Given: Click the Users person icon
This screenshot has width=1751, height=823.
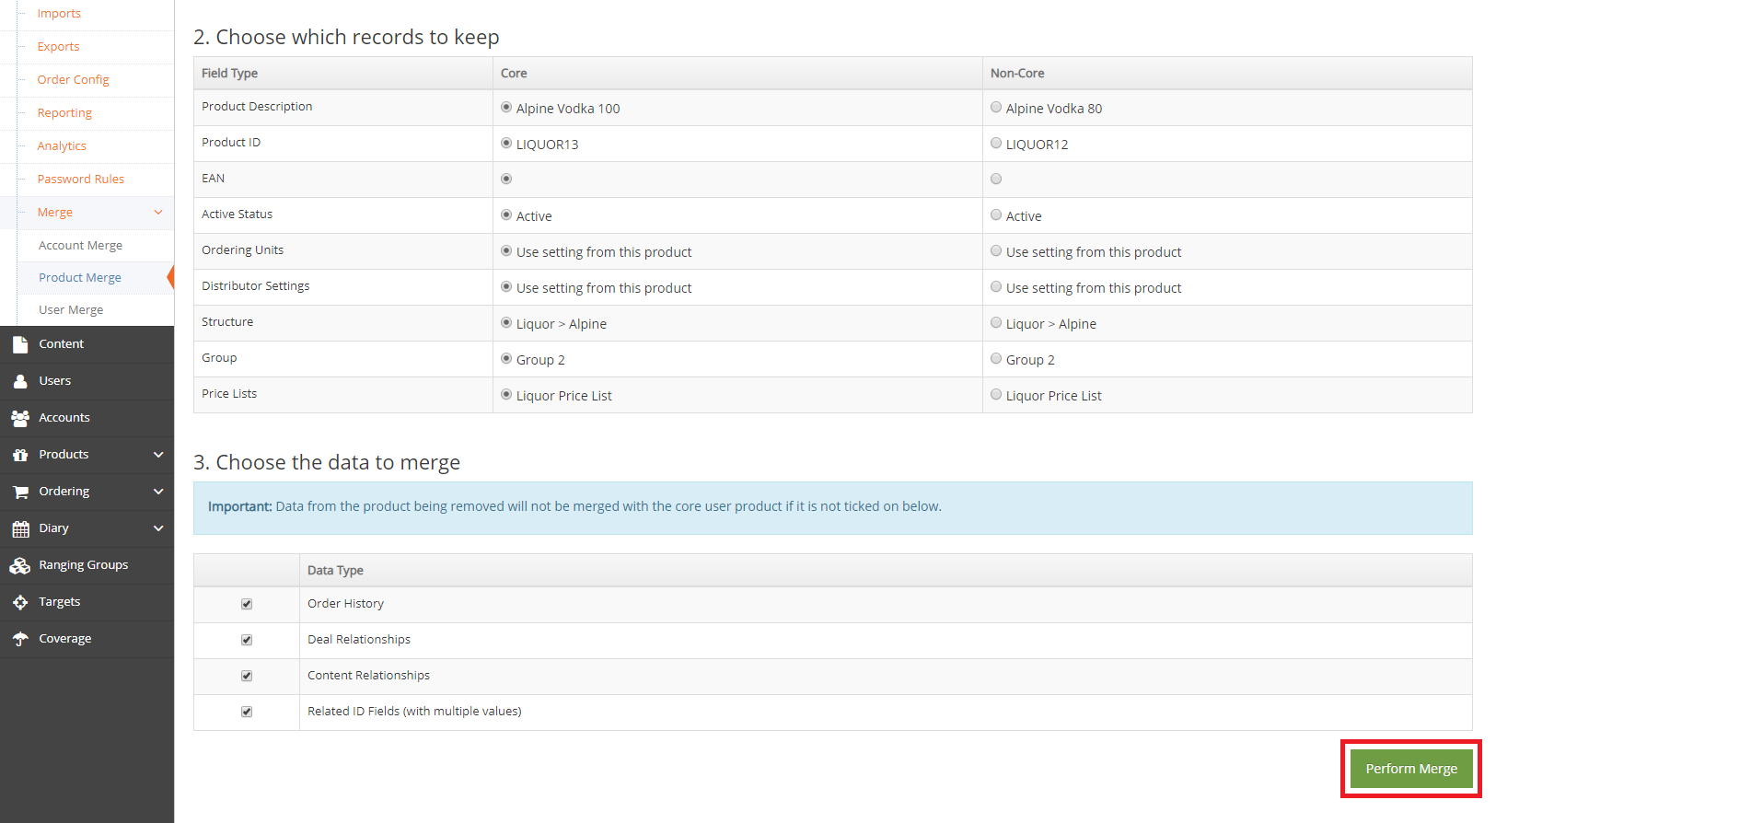Looking at the screenshot, I should [x=20, y=381].
